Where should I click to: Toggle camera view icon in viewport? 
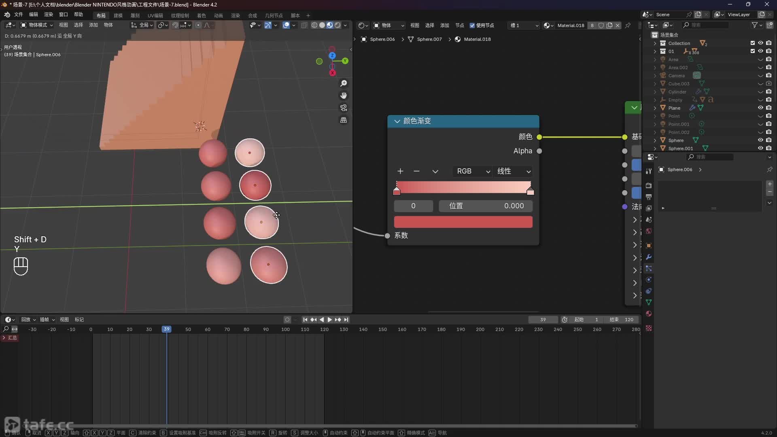(x=344, y=108)
